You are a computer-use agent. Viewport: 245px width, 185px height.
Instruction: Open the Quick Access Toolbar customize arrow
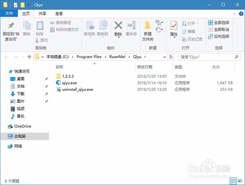(28, 5)
